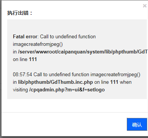Click the bold "Fatal error" text

[x=25, y=37]
